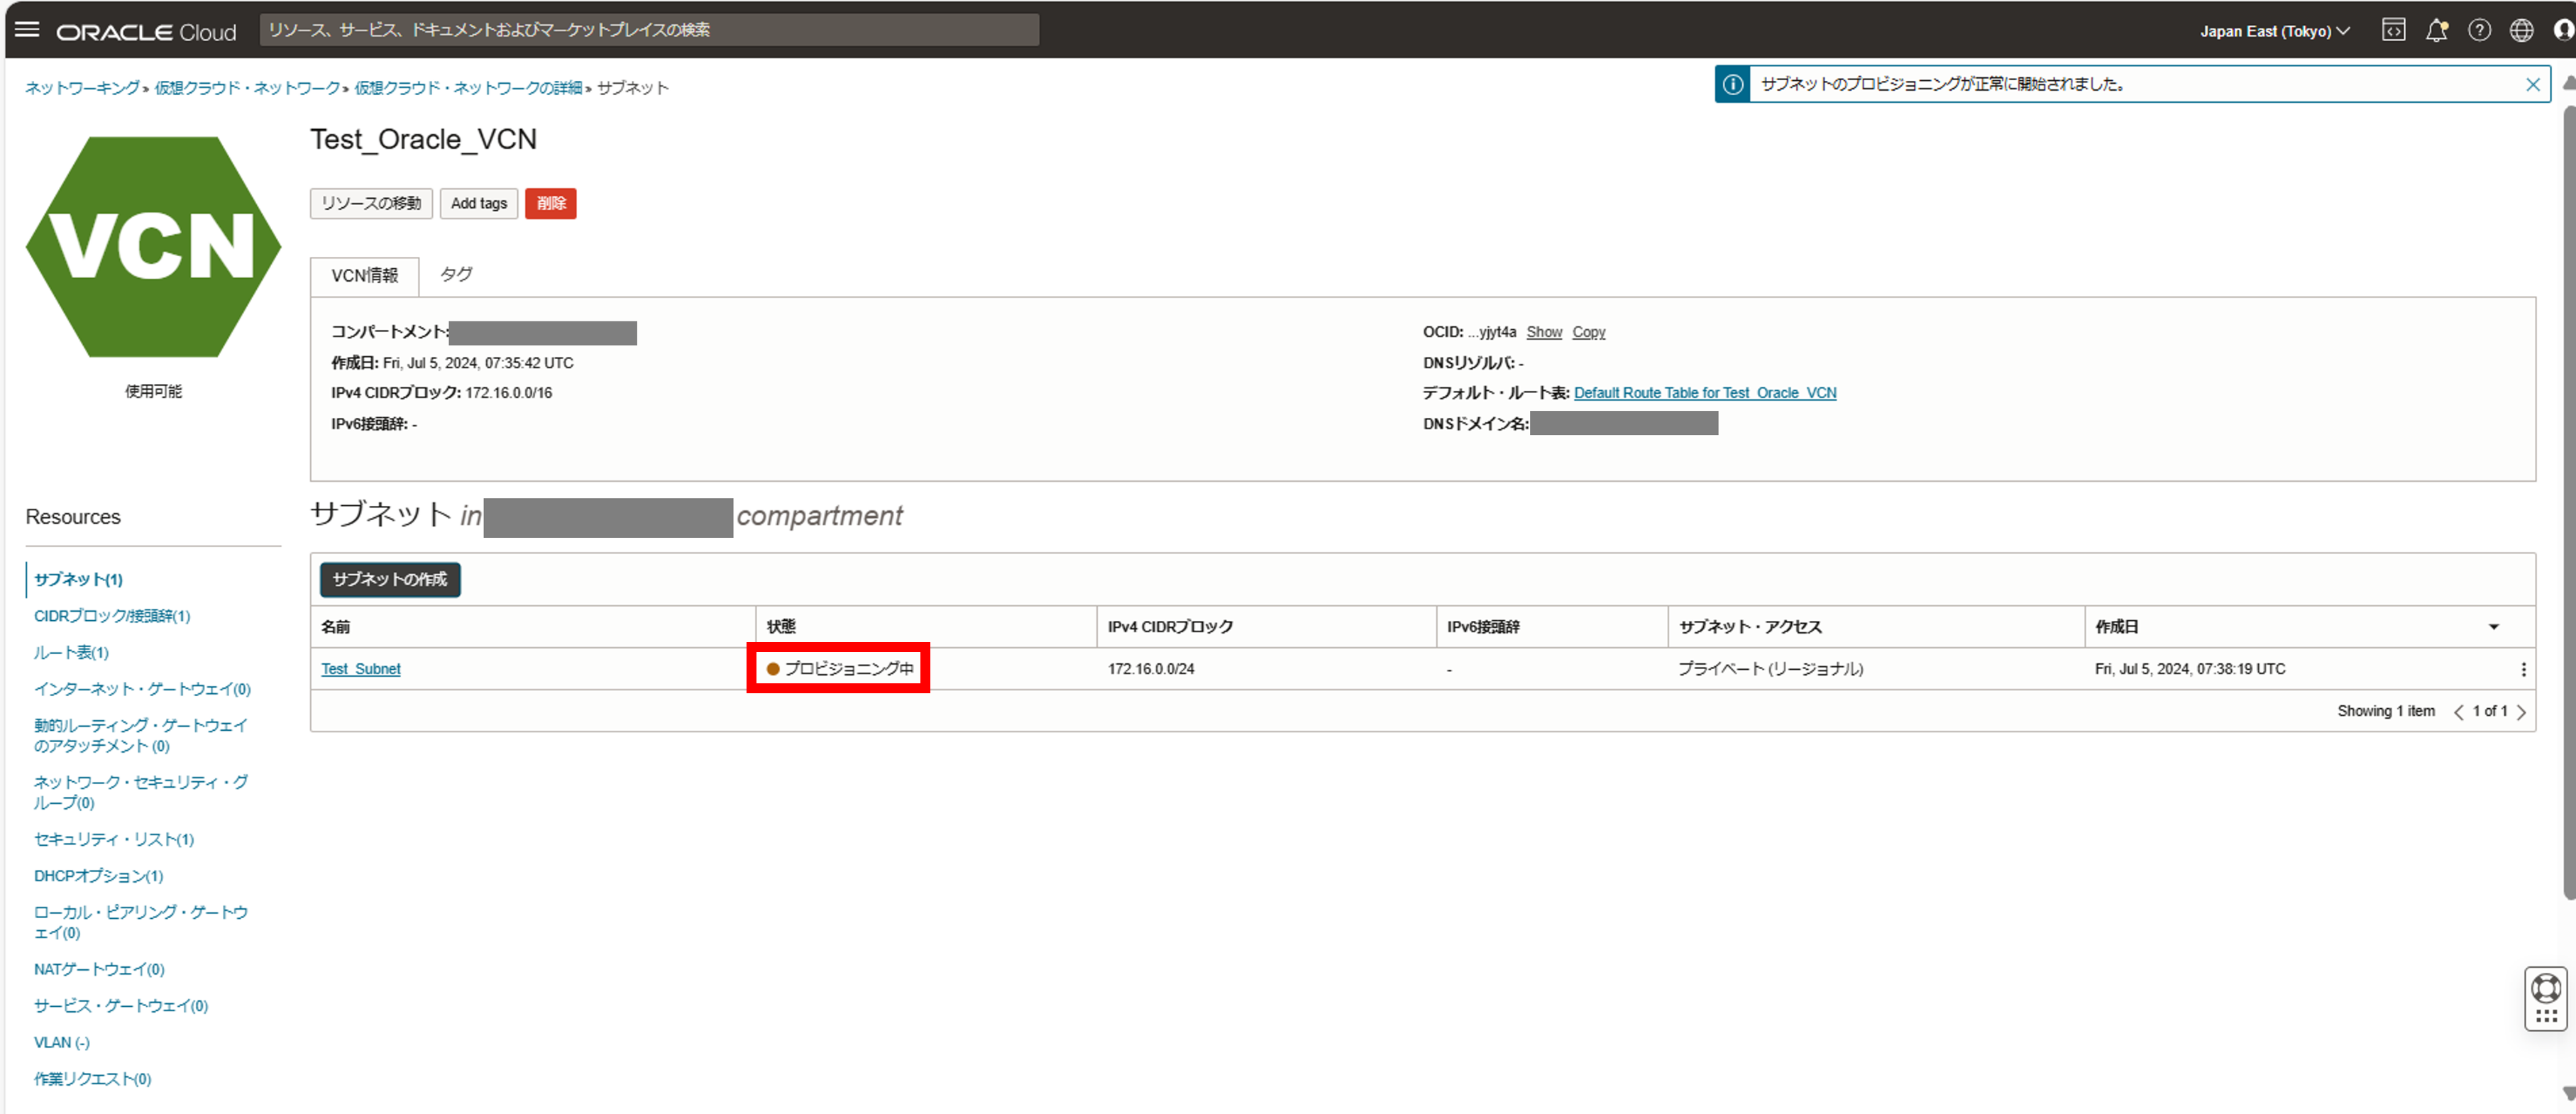Click the red 削除 button
This screenshot has height=1114, width=2576.
click(x=551, y=204)
